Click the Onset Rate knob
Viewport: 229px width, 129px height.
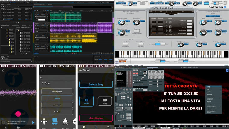coord(218,33)
